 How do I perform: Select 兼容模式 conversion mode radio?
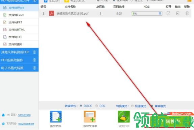coord(152,106)
